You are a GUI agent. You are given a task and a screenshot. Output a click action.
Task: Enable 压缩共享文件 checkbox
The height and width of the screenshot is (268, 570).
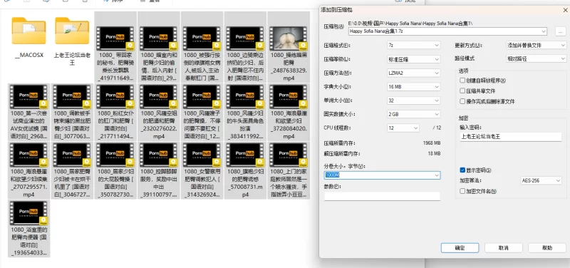click(462, 91)
